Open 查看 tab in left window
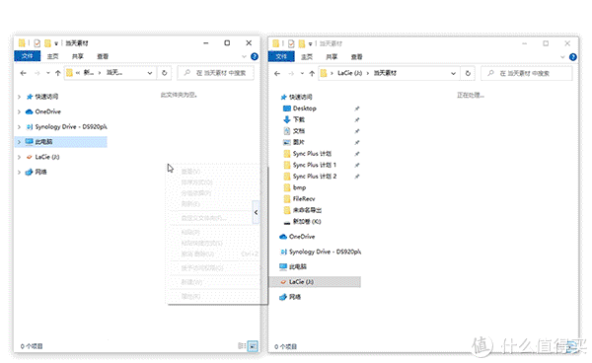Screen dimensions: 592x363 click(x=103, y=56)
